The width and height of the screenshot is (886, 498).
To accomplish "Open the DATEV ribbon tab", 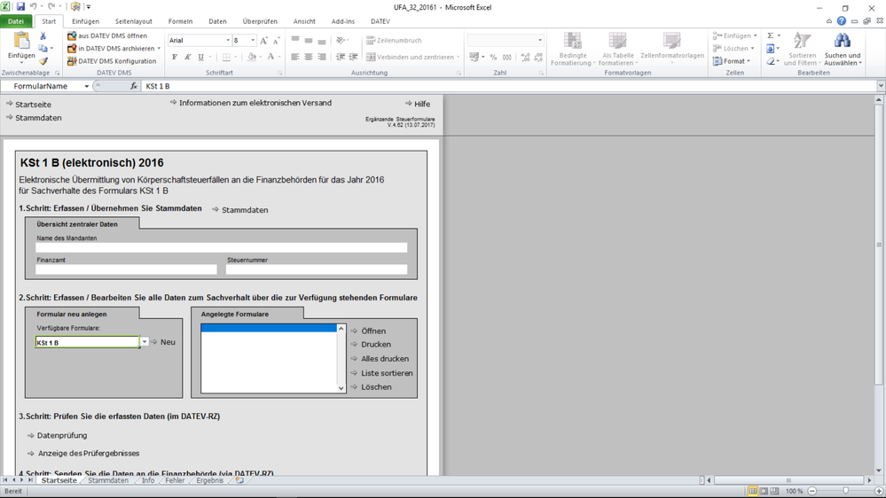I will click(x=380, y=21).
